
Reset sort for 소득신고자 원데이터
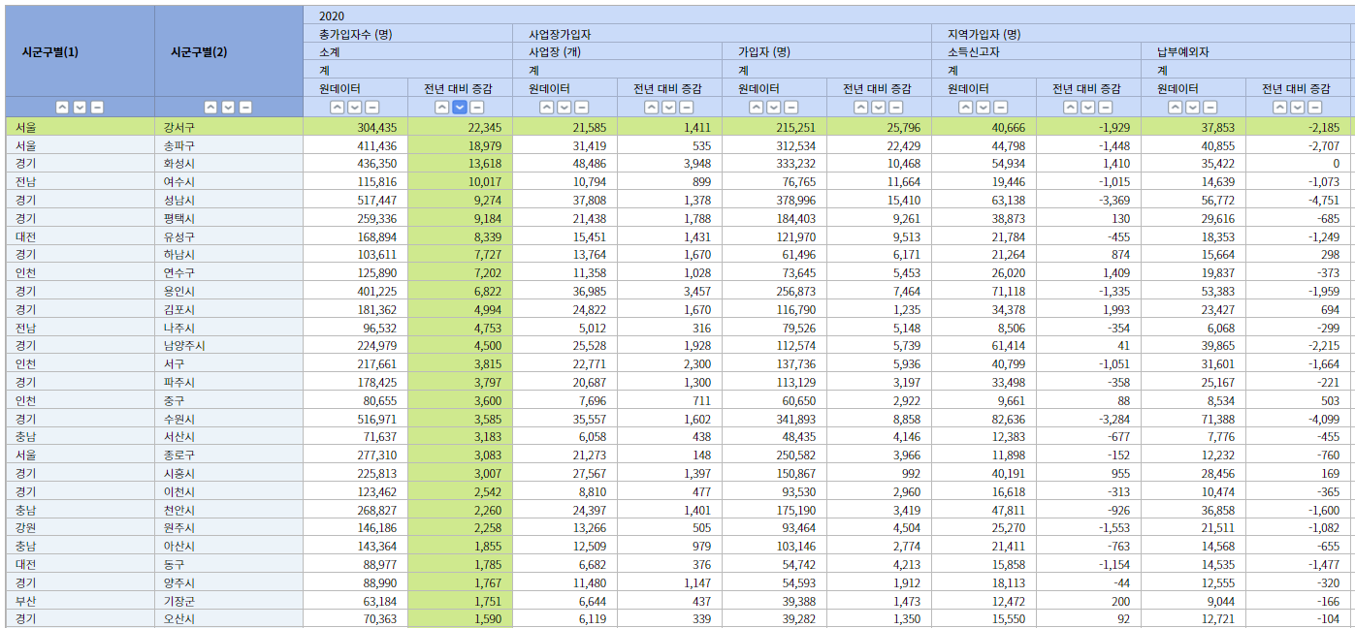[x=1001, y=108]
